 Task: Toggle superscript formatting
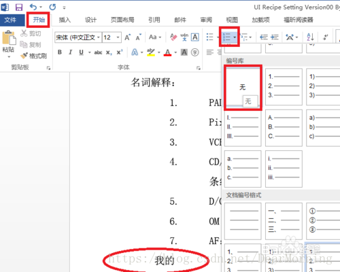tap(120, 52)
